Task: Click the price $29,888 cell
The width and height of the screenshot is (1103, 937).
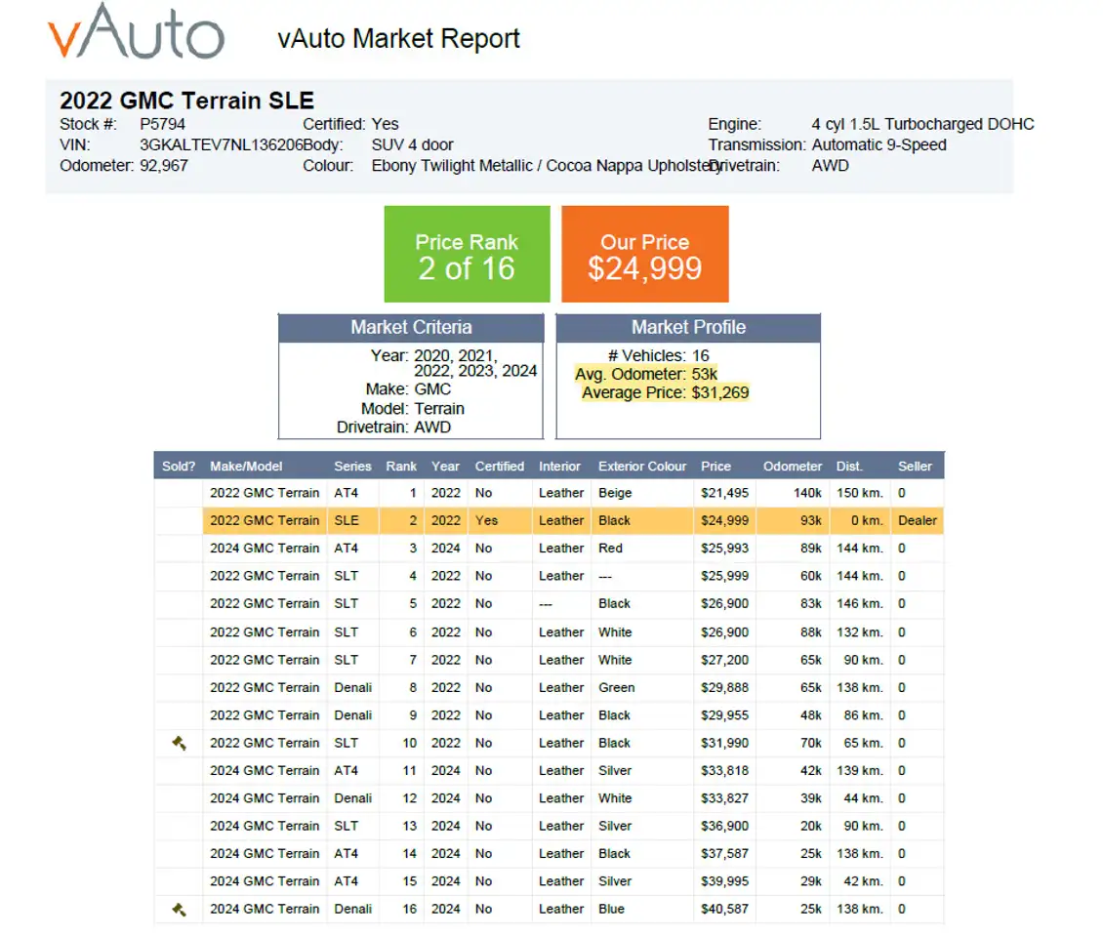Action: pyautogui.click(x=724, y=688)
